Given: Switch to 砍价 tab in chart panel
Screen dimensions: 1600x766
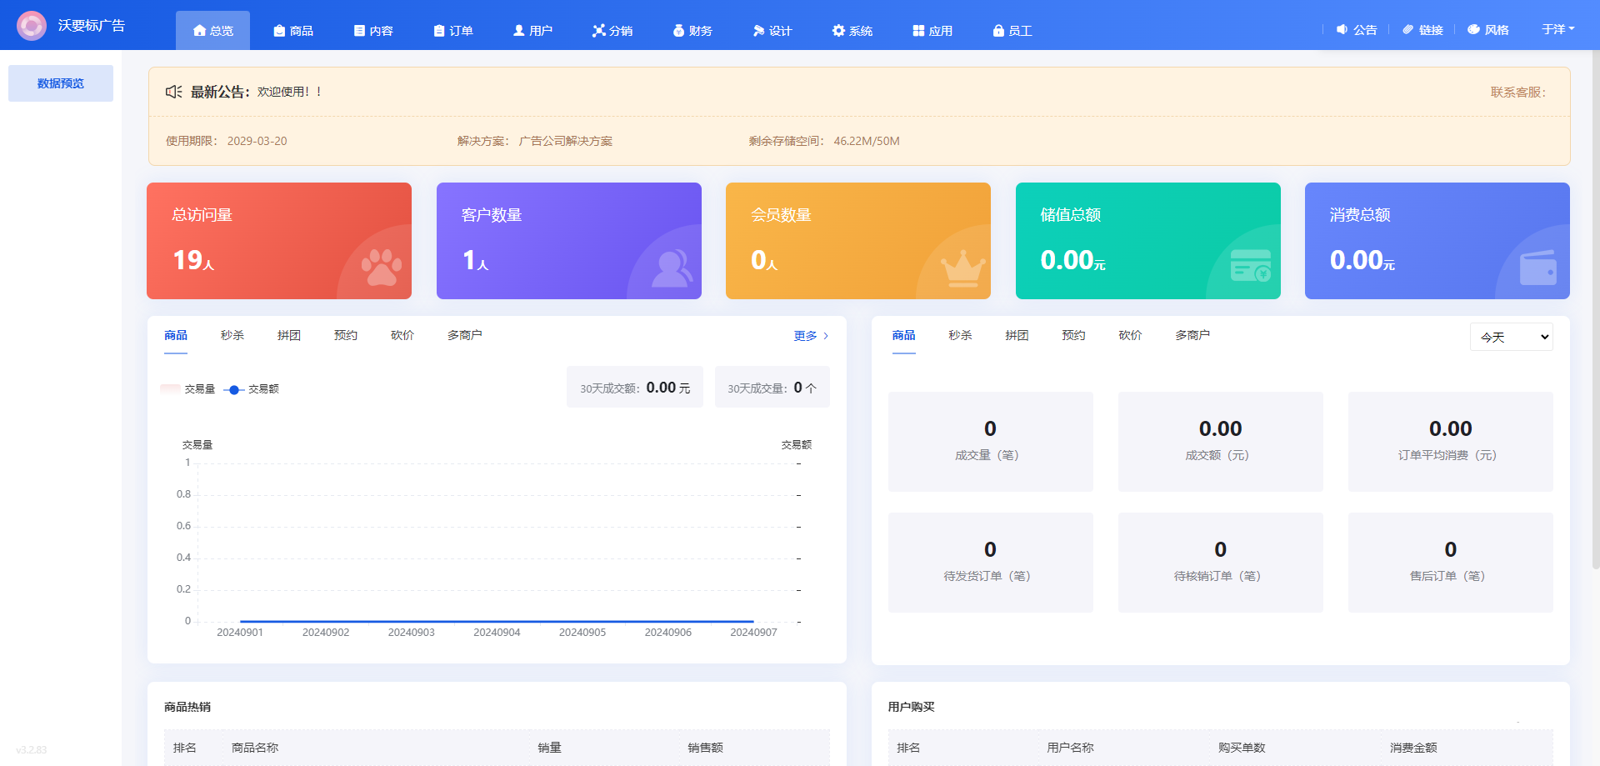Looking at the screenshot, I should click(x=402, y=335).
